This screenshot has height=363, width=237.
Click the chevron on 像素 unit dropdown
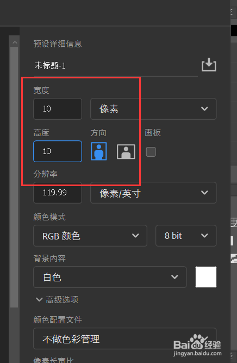pos(204,109)
